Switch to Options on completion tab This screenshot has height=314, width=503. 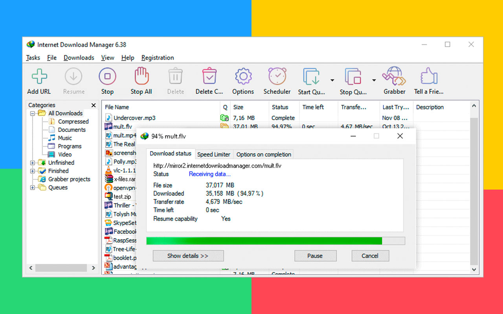[x=264, y=154]
